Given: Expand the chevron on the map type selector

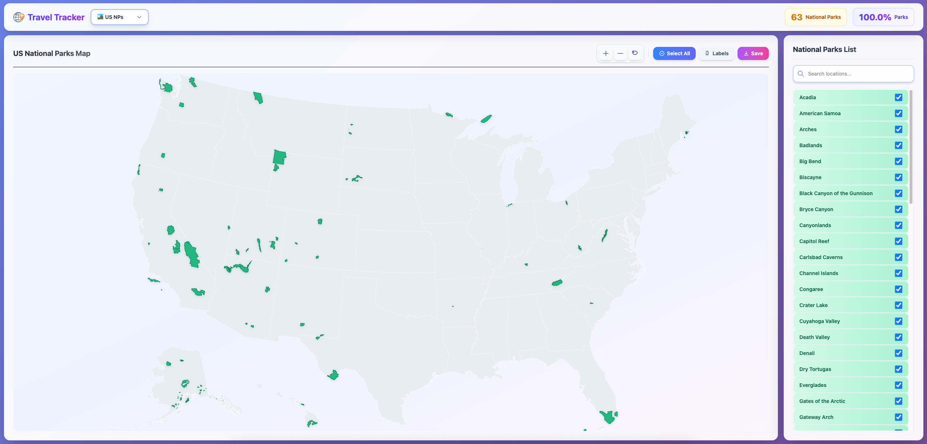Looking at the screenshot, I should 139,17.
